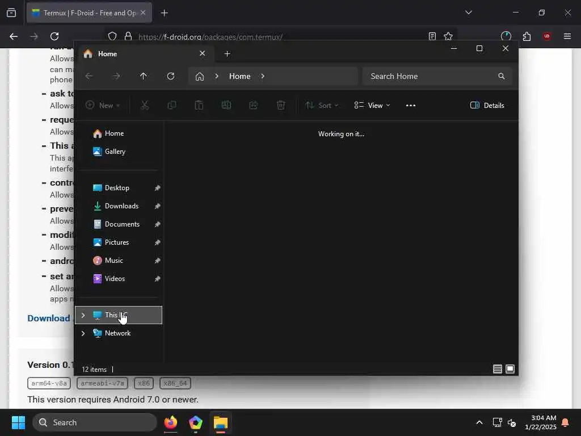
Task: Open Firefox extensions puzzle icon
Action: (527, 36)
